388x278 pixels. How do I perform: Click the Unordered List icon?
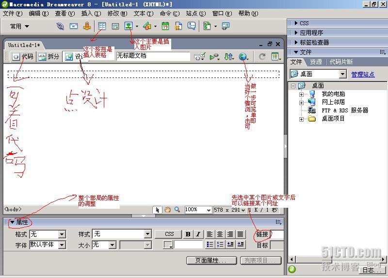210,245
